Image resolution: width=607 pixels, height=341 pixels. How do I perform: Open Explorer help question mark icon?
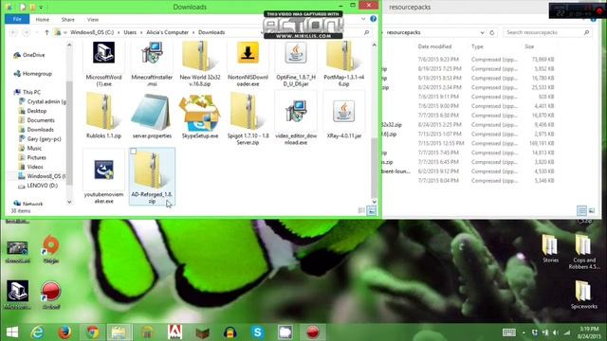(373, 19)
